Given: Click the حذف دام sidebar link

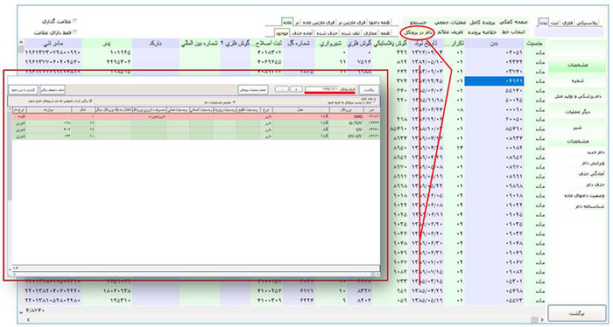Looking at the screenshot, I should [595, 184].
